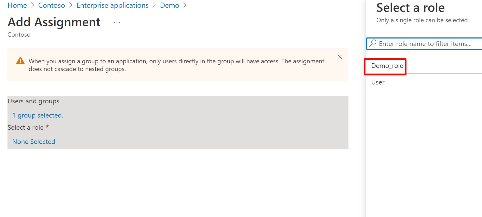This screenshot has height=217, width=482.
Task: Click the 'None Selected' role link
Action: [x=34, y=142]
